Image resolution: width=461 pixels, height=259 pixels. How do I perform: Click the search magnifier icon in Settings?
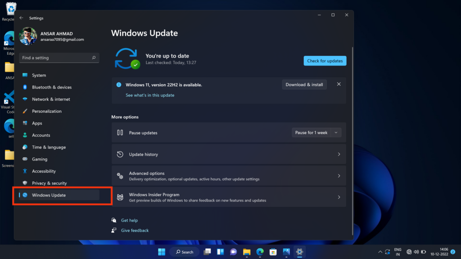tap(94, 58)
